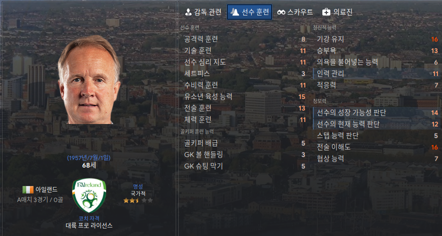Click the 명성 label
The height and width of the screenshot is (236, 442).
pos(138,186)
